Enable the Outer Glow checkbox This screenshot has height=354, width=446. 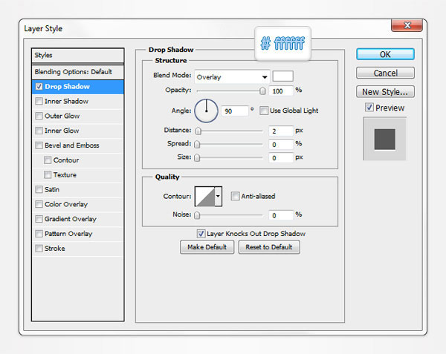point(39,116)
